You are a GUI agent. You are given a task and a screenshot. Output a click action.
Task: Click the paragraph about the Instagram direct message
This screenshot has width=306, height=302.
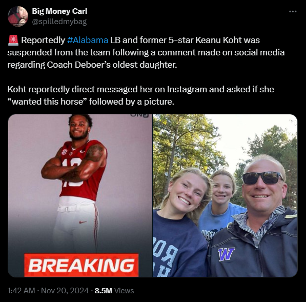pyautogui.click(x=141, y=95)
